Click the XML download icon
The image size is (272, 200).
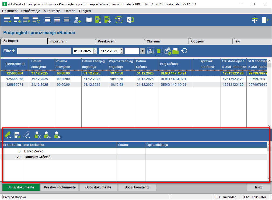tap(98, 20)
